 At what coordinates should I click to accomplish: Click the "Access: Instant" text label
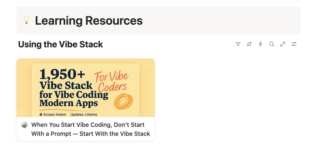click(55, 115)
